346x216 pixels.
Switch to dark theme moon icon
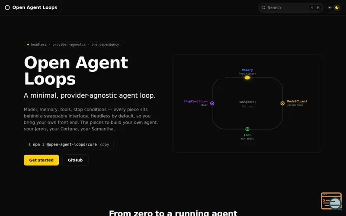point(337,7)
